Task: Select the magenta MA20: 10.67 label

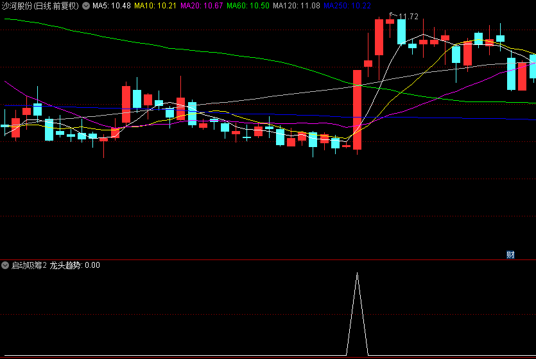Action: pyautogui.click(x=202, y=6)
